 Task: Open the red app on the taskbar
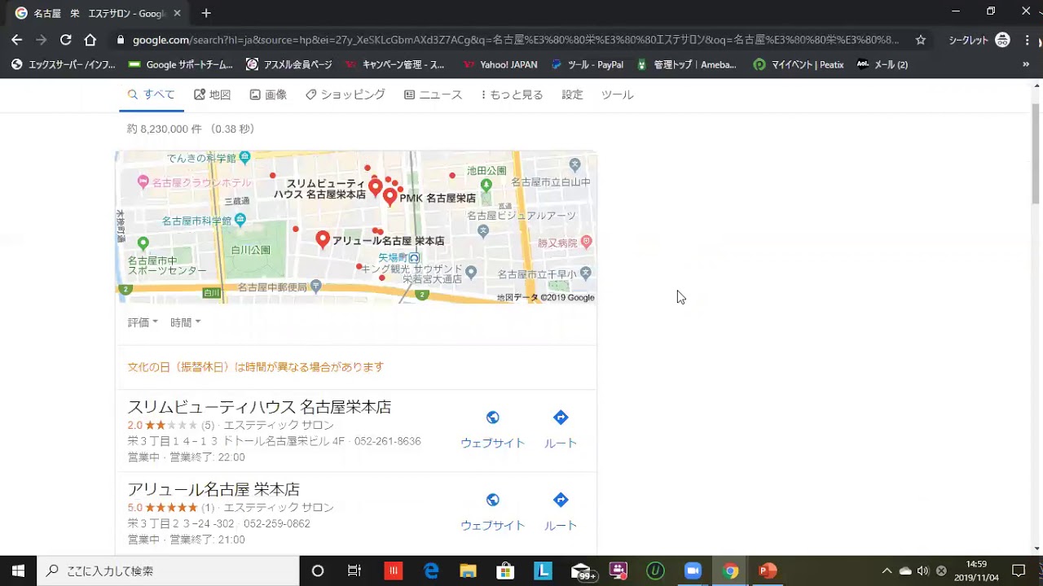coord(394,571)
